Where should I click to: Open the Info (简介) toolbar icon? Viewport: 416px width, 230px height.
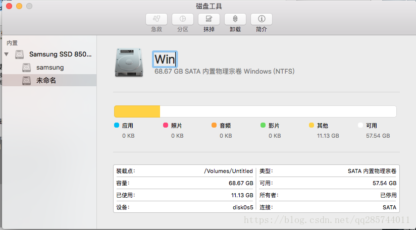click(x=262, y=19)
